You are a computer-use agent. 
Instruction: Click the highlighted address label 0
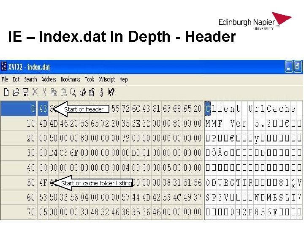(x=18, y=109)
